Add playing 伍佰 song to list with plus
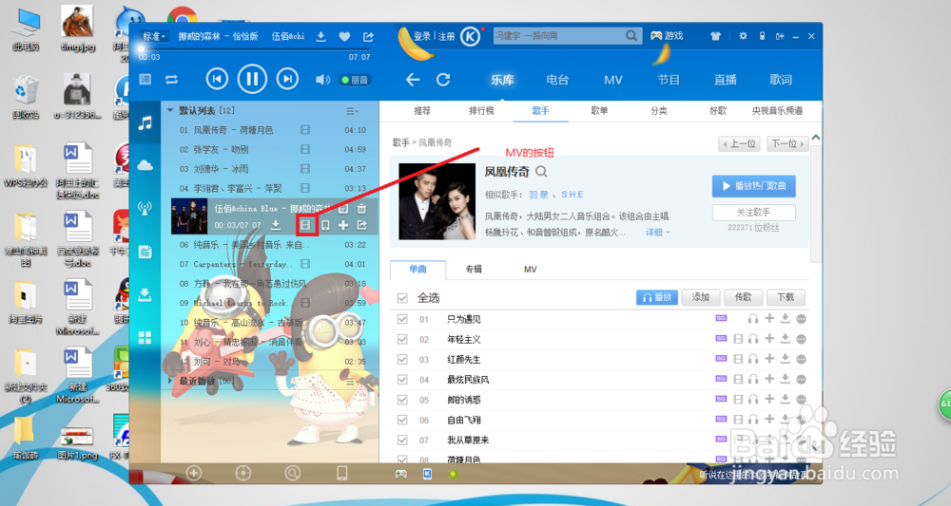 [343, 225]
